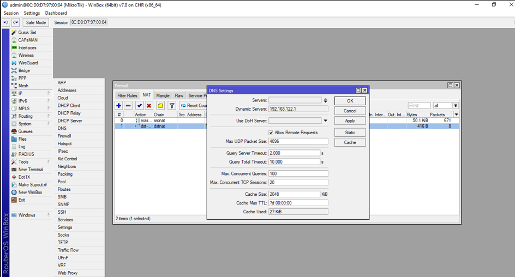
Task: Click the Cache Size field
Action: (x=294, y=194)
